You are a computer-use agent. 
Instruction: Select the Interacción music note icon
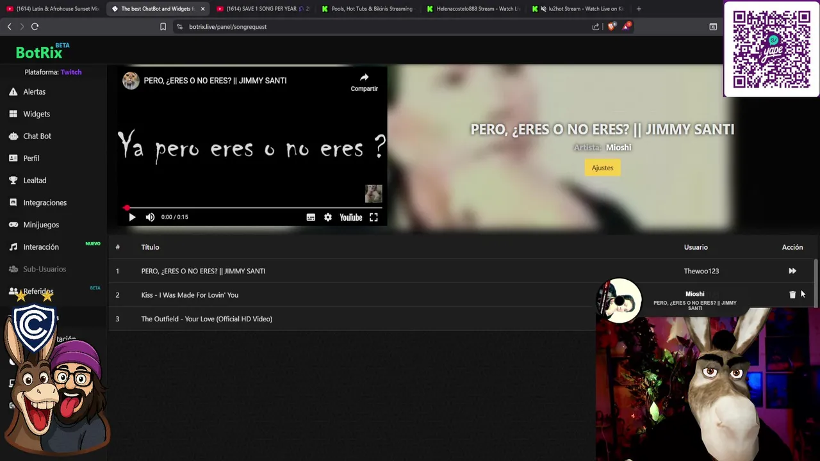tap(13, 247)
